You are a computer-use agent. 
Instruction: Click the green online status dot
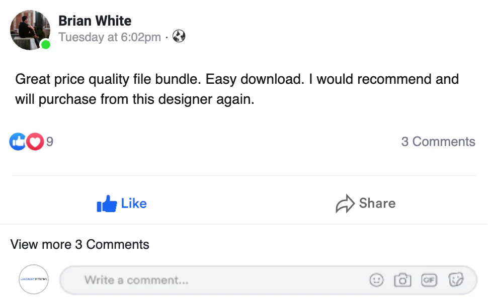pos(46,45)
